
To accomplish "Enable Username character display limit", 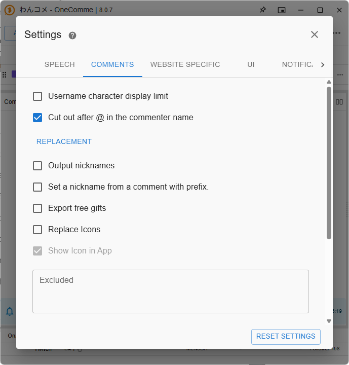I will (37, 96).
